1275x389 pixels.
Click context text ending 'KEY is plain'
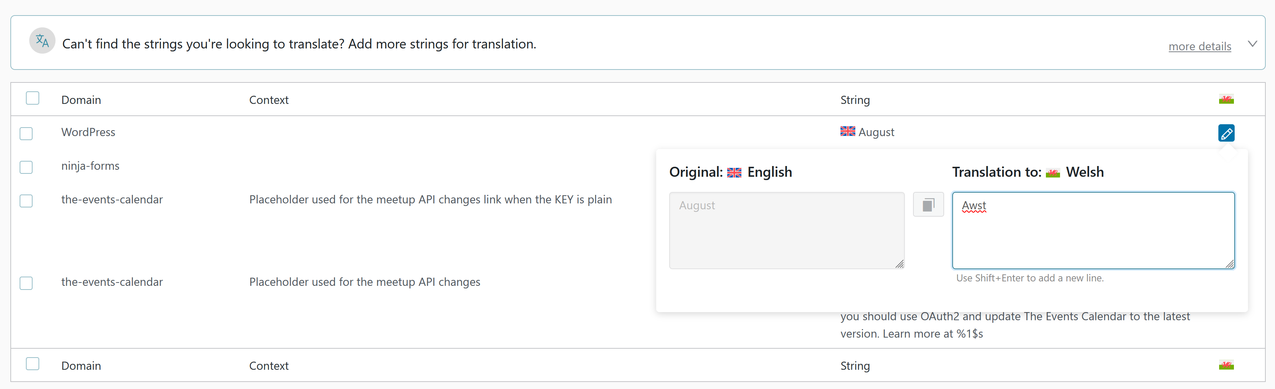pyautogui.click(x=430, y=199)
